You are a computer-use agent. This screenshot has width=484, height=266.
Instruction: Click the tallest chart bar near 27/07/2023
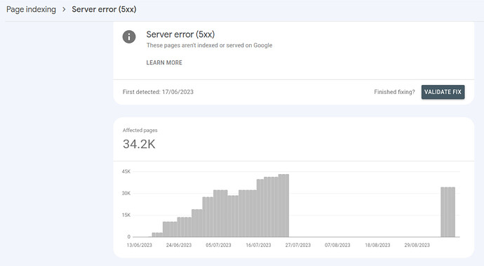(283, 206)
